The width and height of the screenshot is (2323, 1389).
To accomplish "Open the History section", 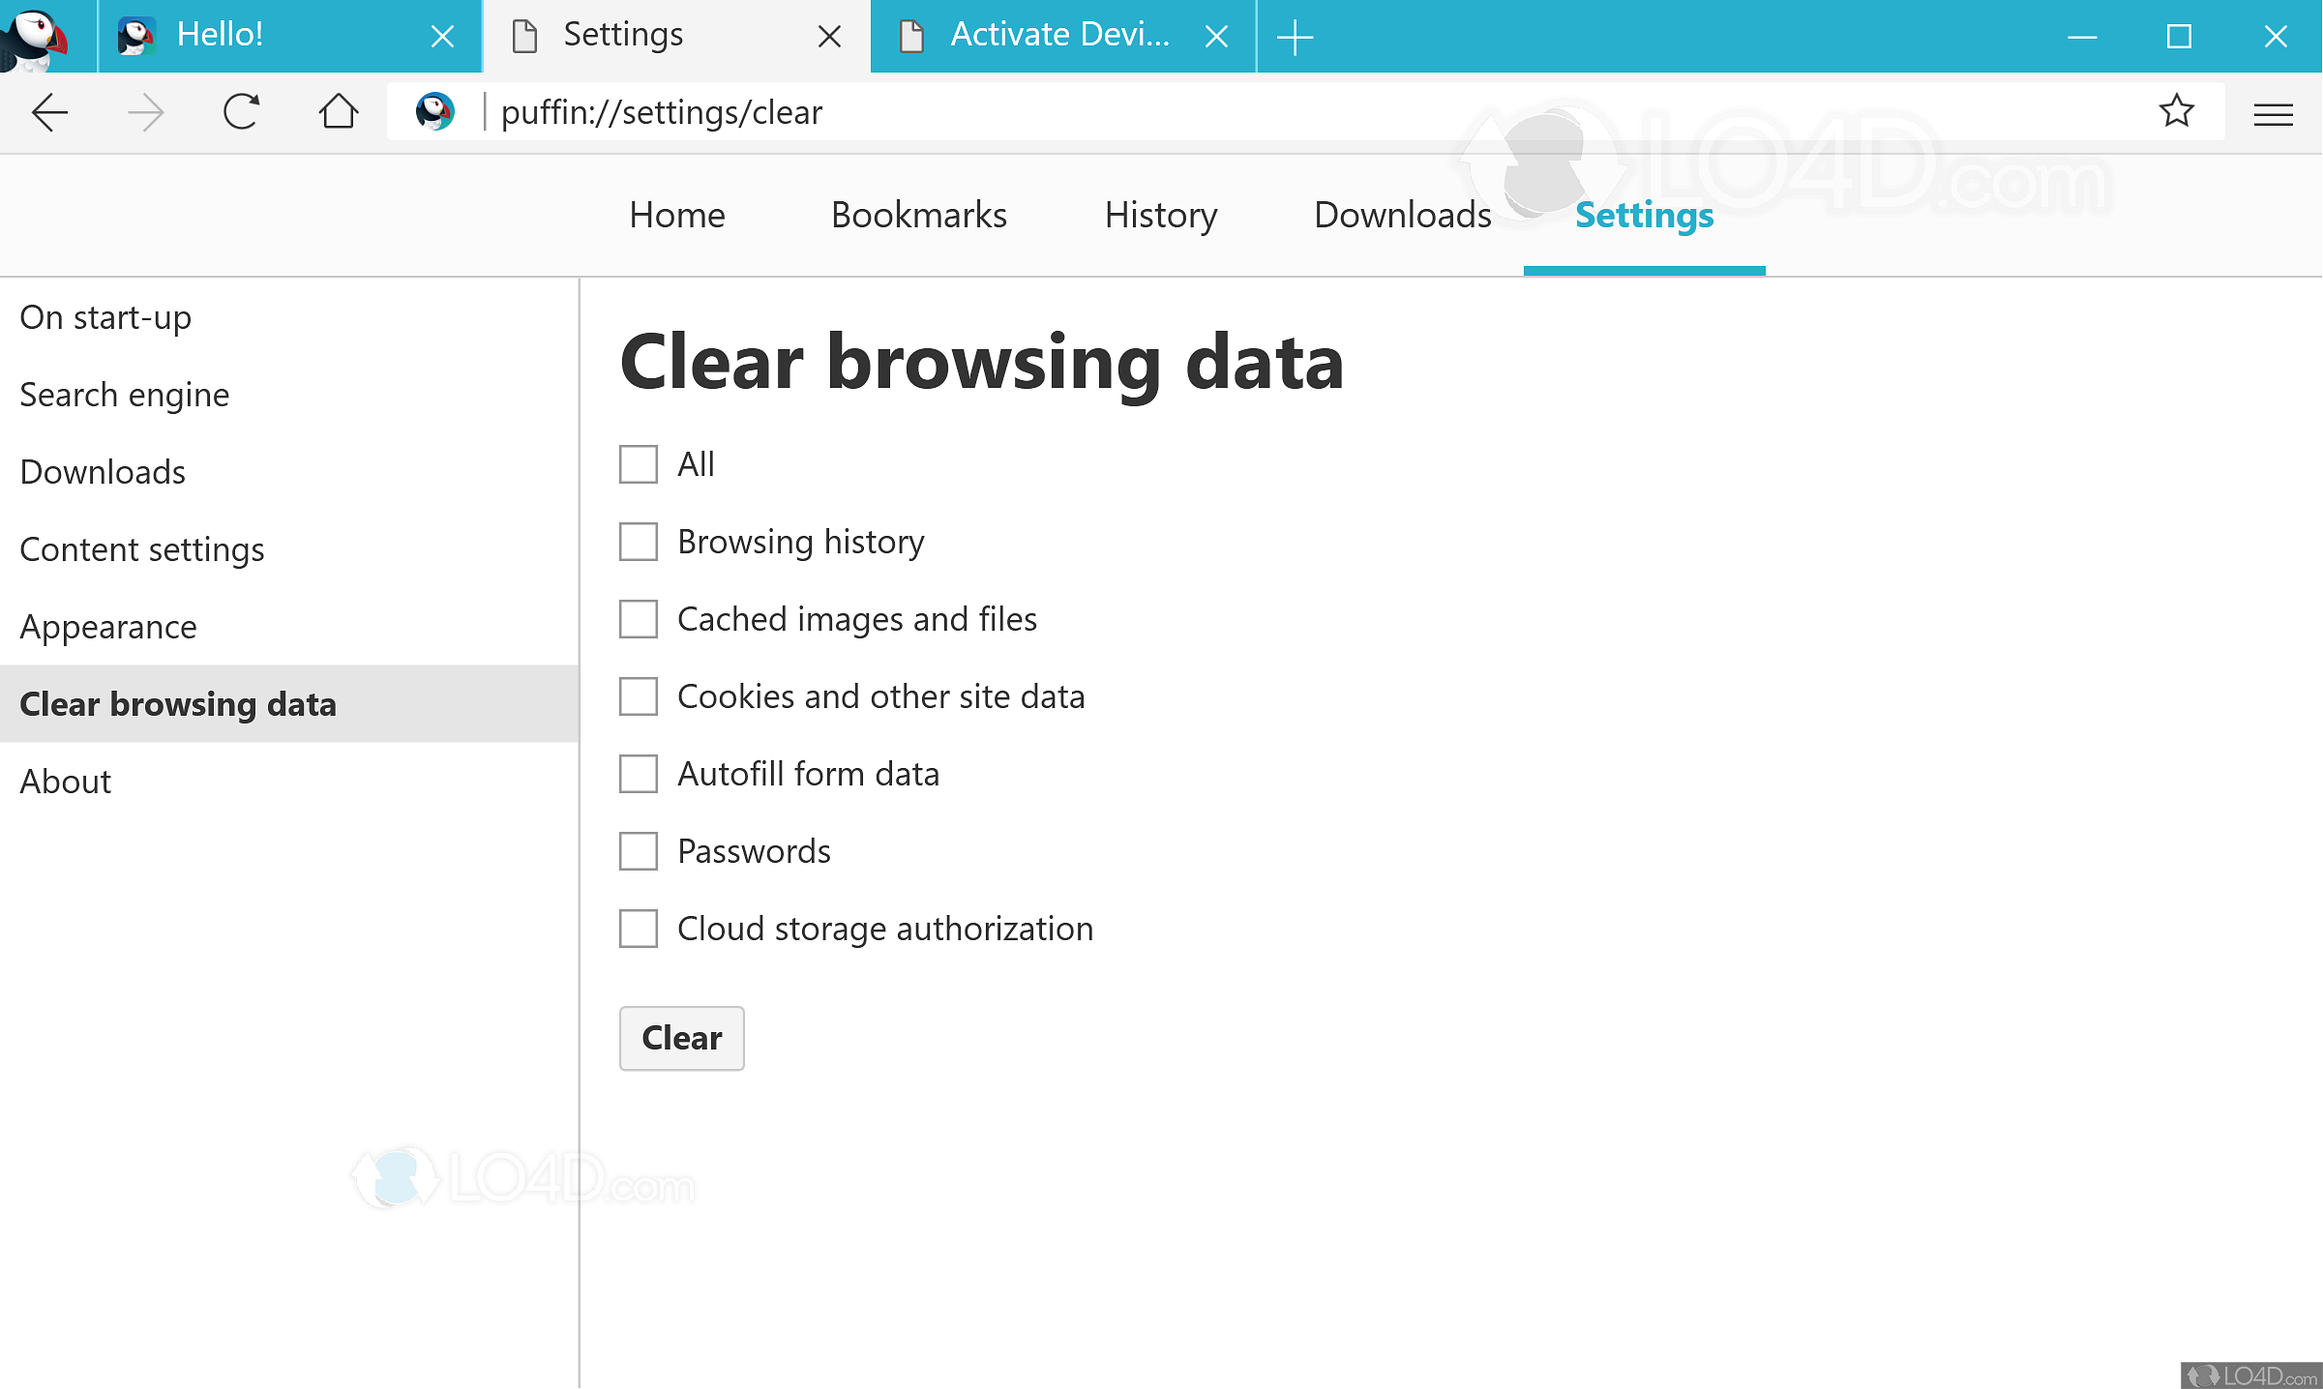I will (1160, 215).
